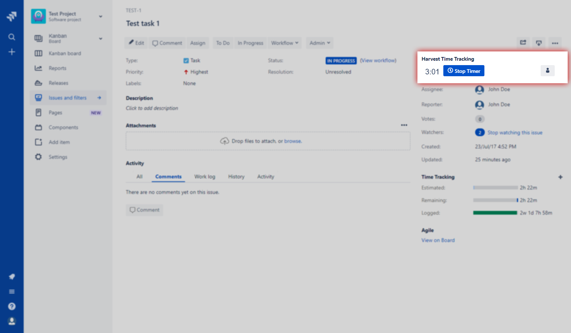Open the share issue icon
Screen dimensions: 571x333
click(523, 43)
